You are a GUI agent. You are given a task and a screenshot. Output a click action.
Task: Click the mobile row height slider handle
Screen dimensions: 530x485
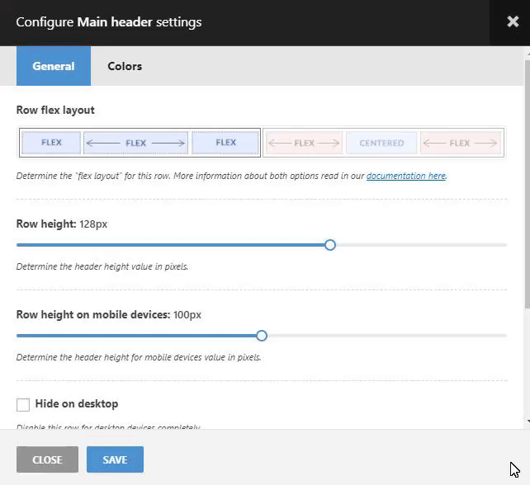point(262,336)
